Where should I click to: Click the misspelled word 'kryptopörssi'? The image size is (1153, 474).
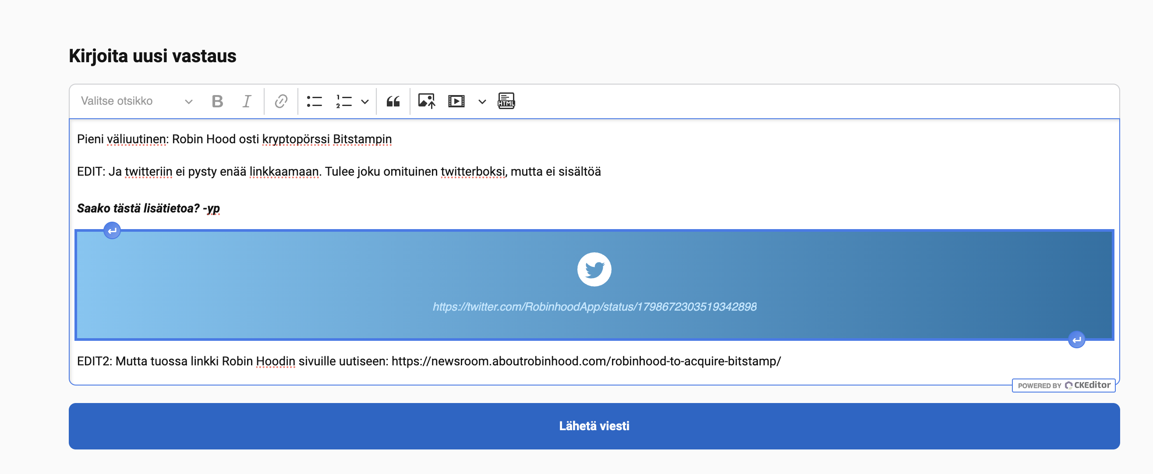[296, 139]
